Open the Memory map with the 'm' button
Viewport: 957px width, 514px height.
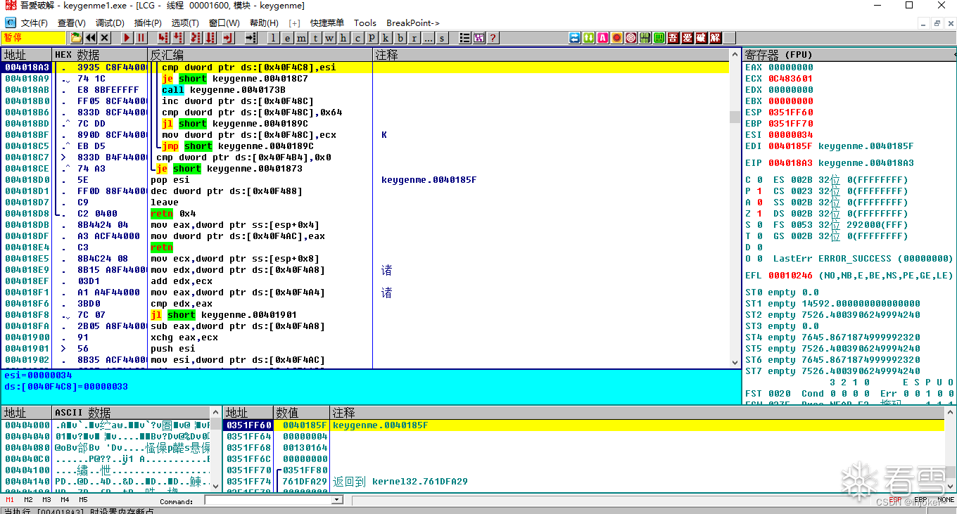point(301,38)
